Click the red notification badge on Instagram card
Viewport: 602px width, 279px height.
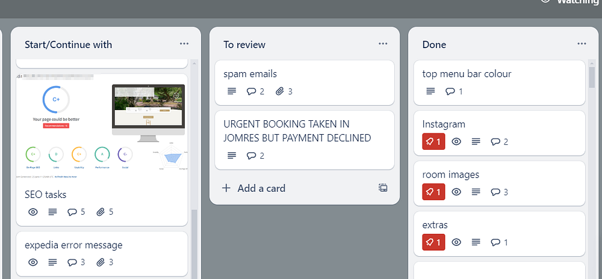coord(433,142)
